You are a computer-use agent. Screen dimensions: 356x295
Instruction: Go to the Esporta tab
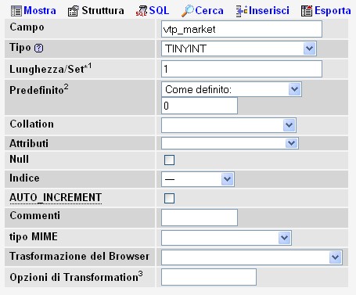(333, 11)
